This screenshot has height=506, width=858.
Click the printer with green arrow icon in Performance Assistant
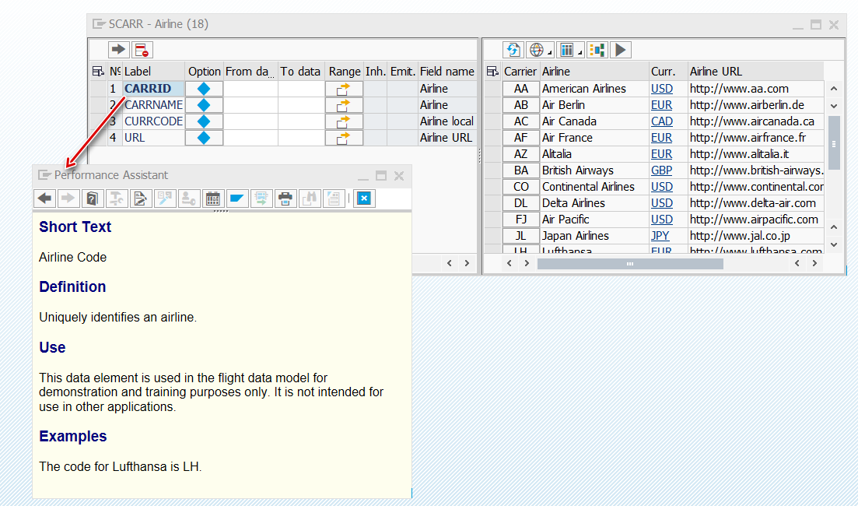click(x=261, y=199)
